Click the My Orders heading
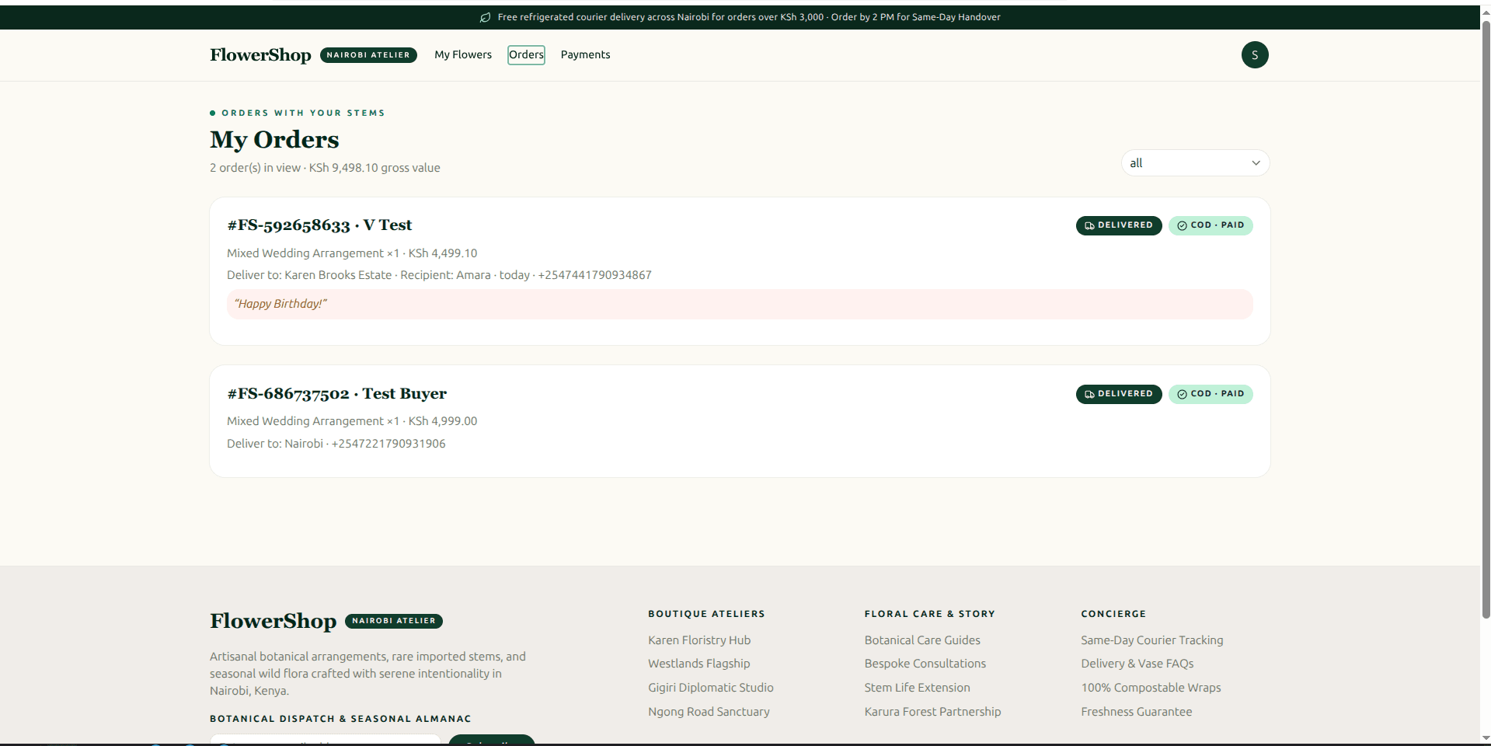 click(x=274, y=140)
